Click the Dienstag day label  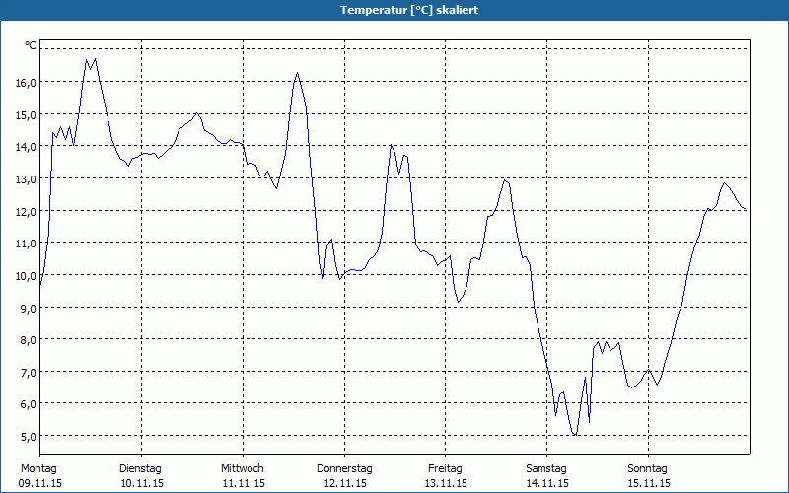[140, 469]
